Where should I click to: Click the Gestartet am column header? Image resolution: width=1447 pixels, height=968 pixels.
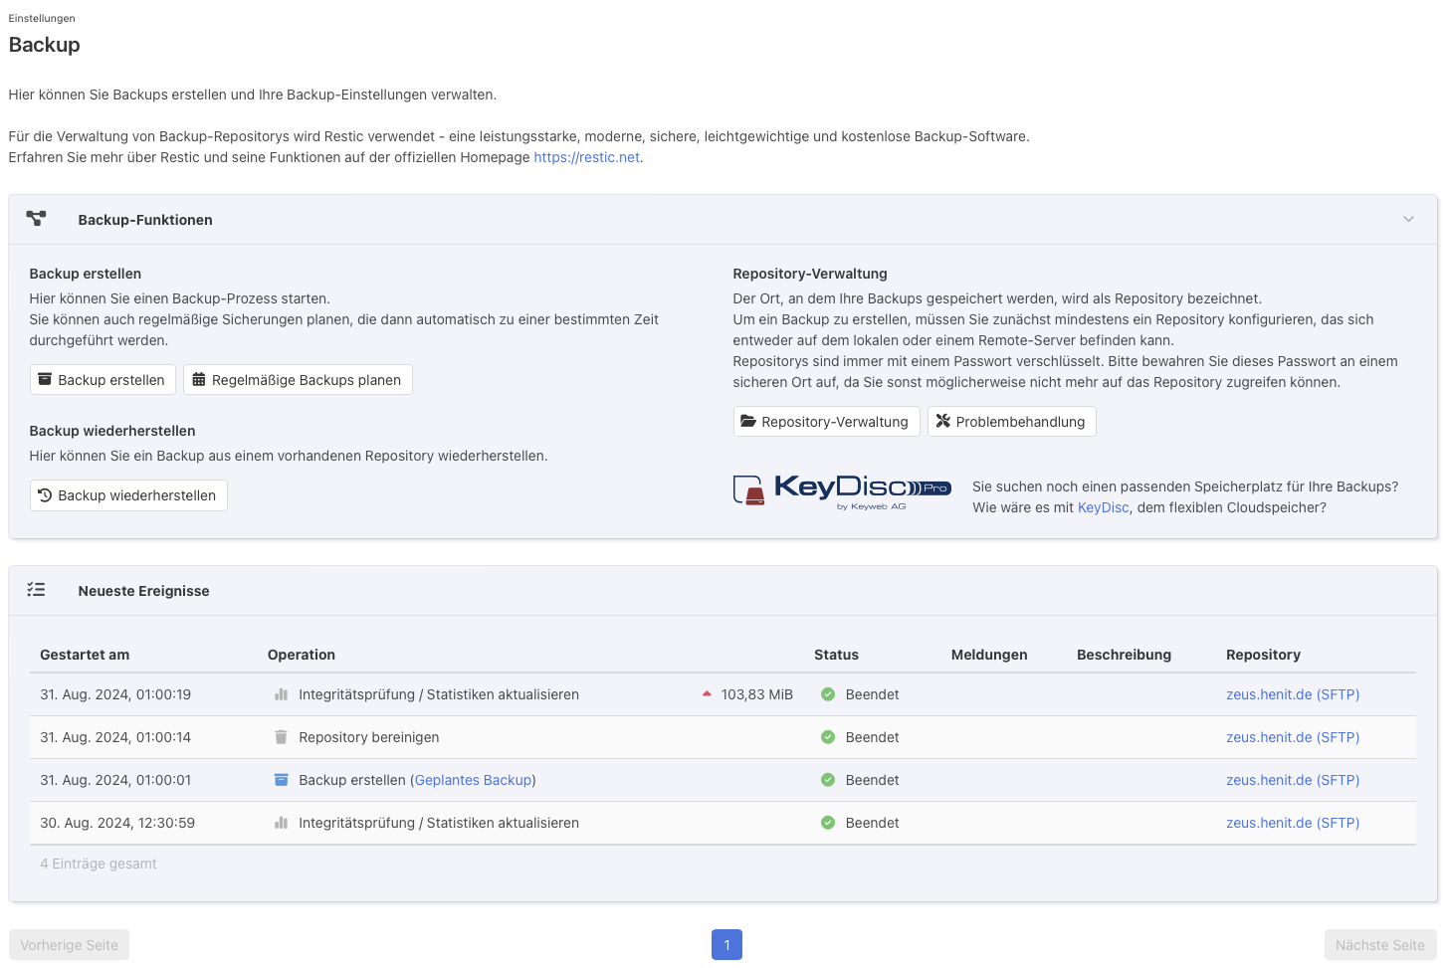tap(85, 655)
